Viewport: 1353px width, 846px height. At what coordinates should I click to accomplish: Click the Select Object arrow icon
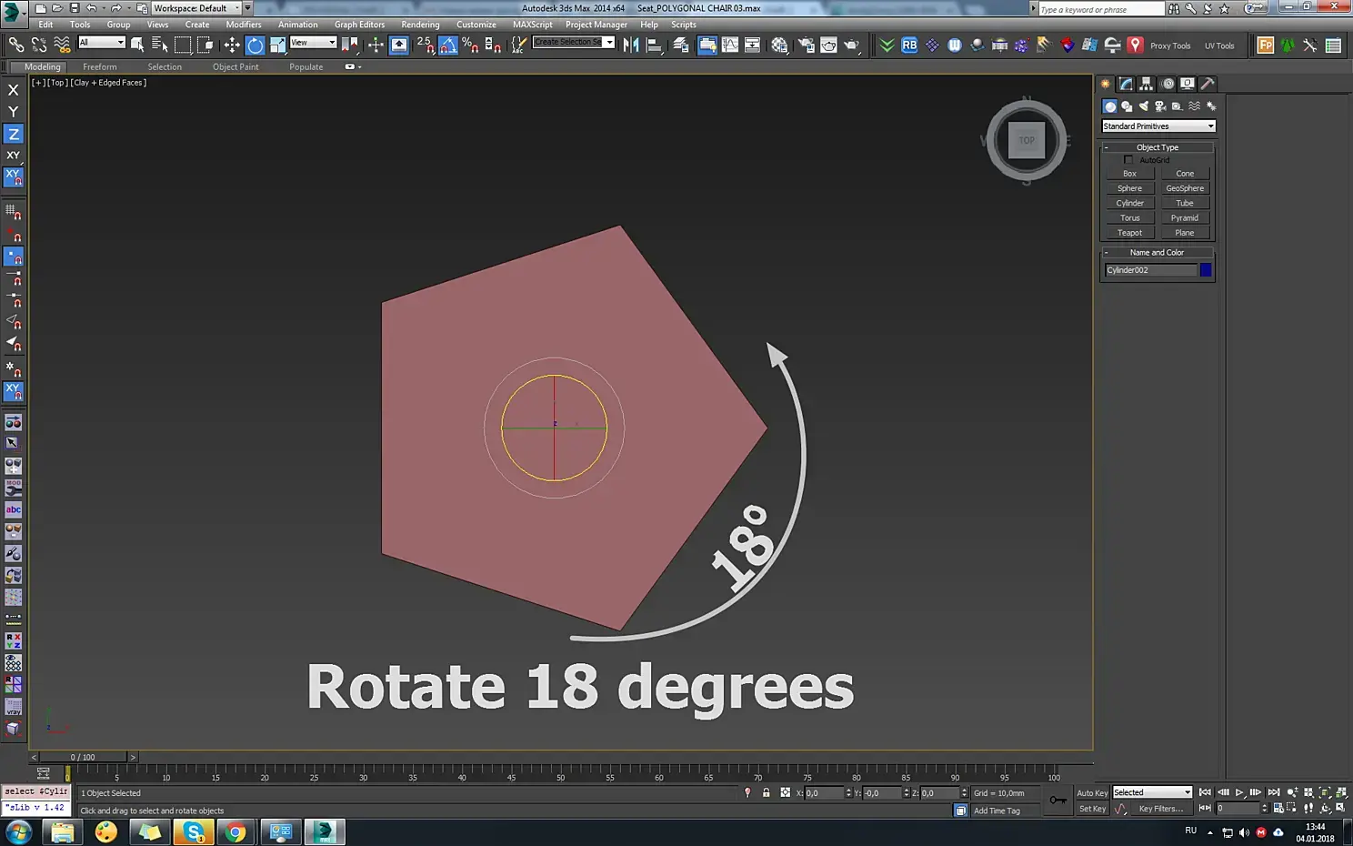(x=137, y=45)
